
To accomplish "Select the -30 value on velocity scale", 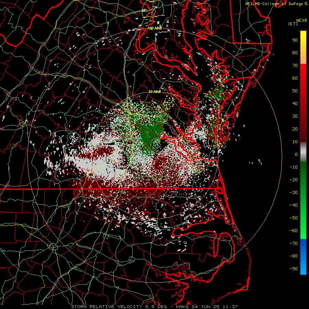I will [294, 193].
